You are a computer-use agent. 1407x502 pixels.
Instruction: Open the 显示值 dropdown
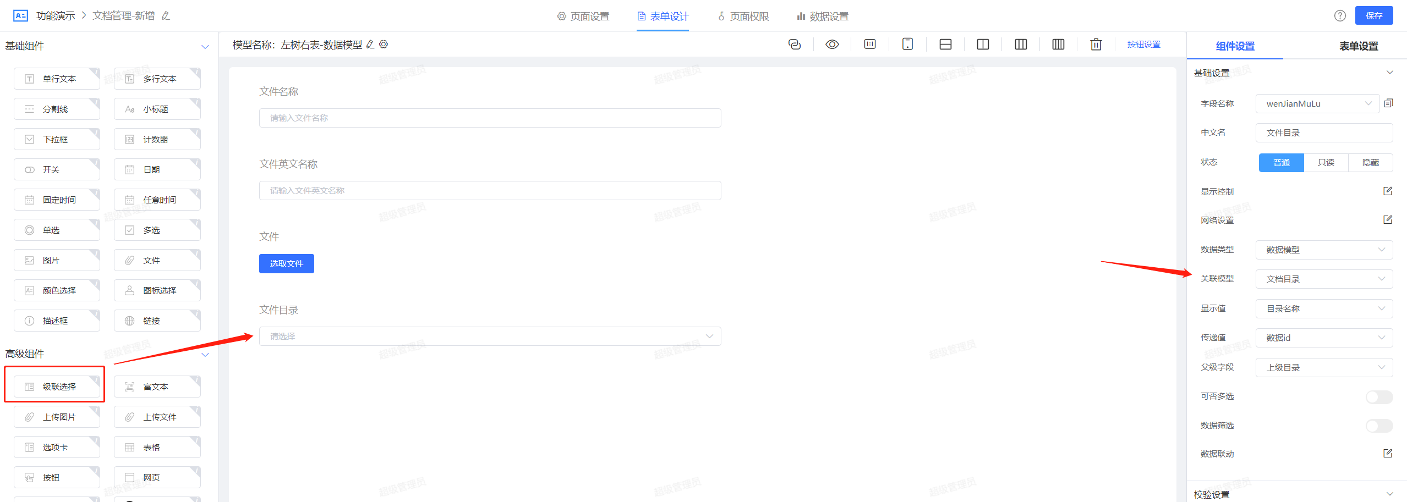click(1324, 308)
